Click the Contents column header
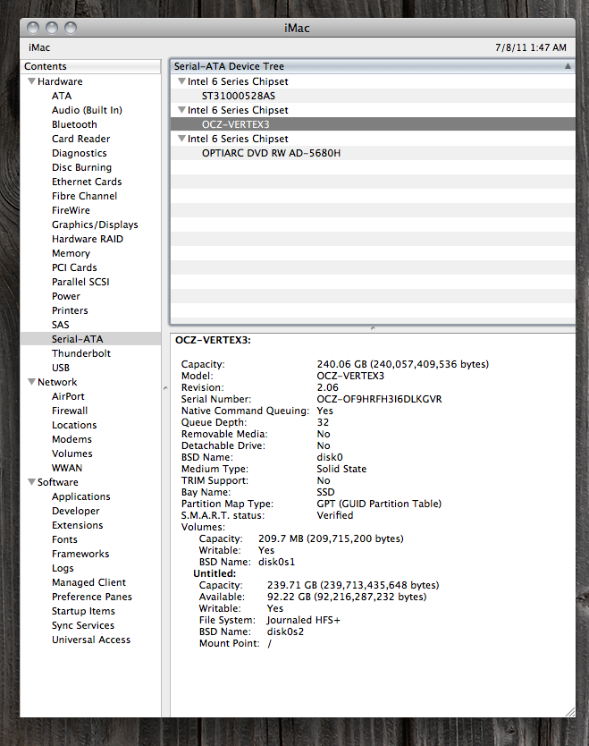Image resolution: width=589 pixels, height=746 pixels. (90, 66)
